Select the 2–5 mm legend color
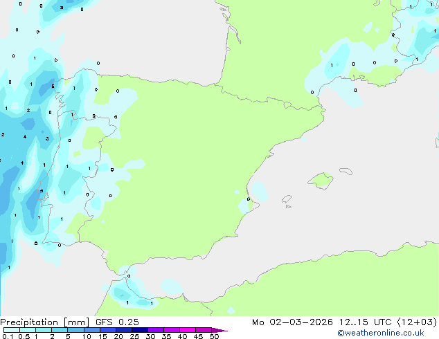This screenshot has width=439, height=339. pyautogui.click(x=60, y=330)
